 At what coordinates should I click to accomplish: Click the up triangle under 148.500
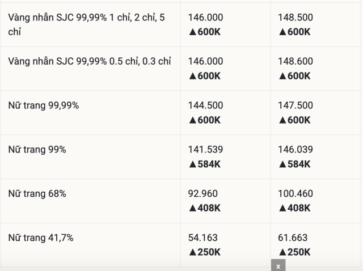(x=282, y=32)
